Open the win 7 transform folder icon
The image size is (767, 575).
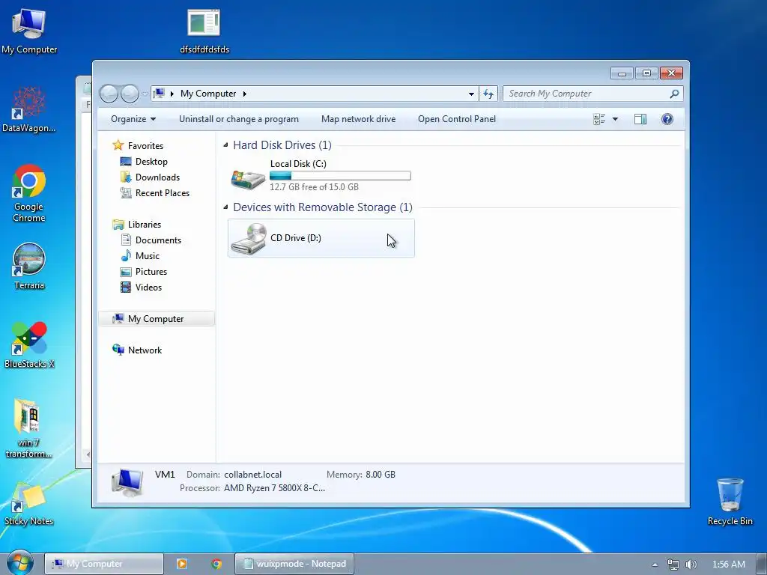[29, 429]
